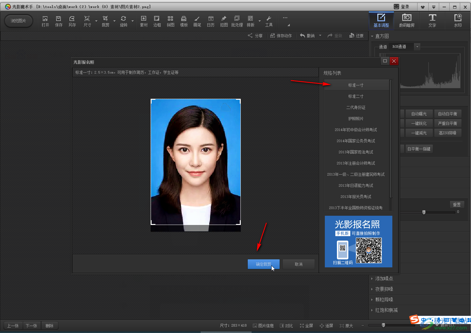
Task: Select the 尺寸 (Size) tool icon
Action: 87,21
